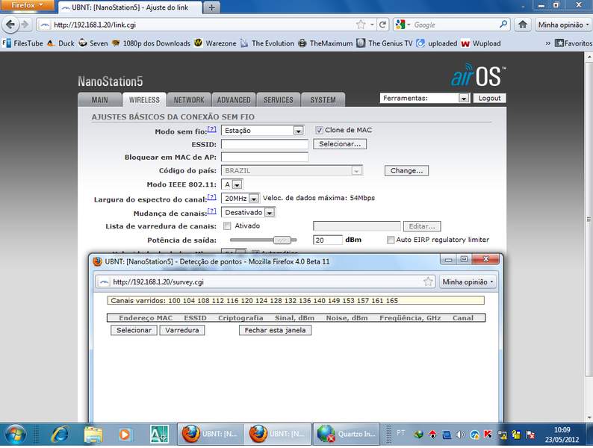
Task: Click the Change... country button
Action: (406, 170)
